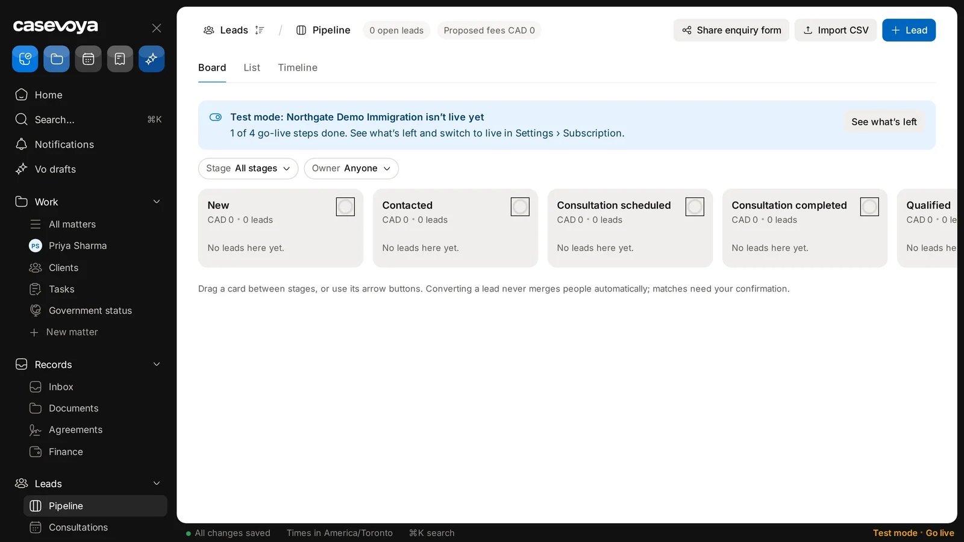Click the casevoya logo
The width and height of the screenshot is (964, 542).
55,26
